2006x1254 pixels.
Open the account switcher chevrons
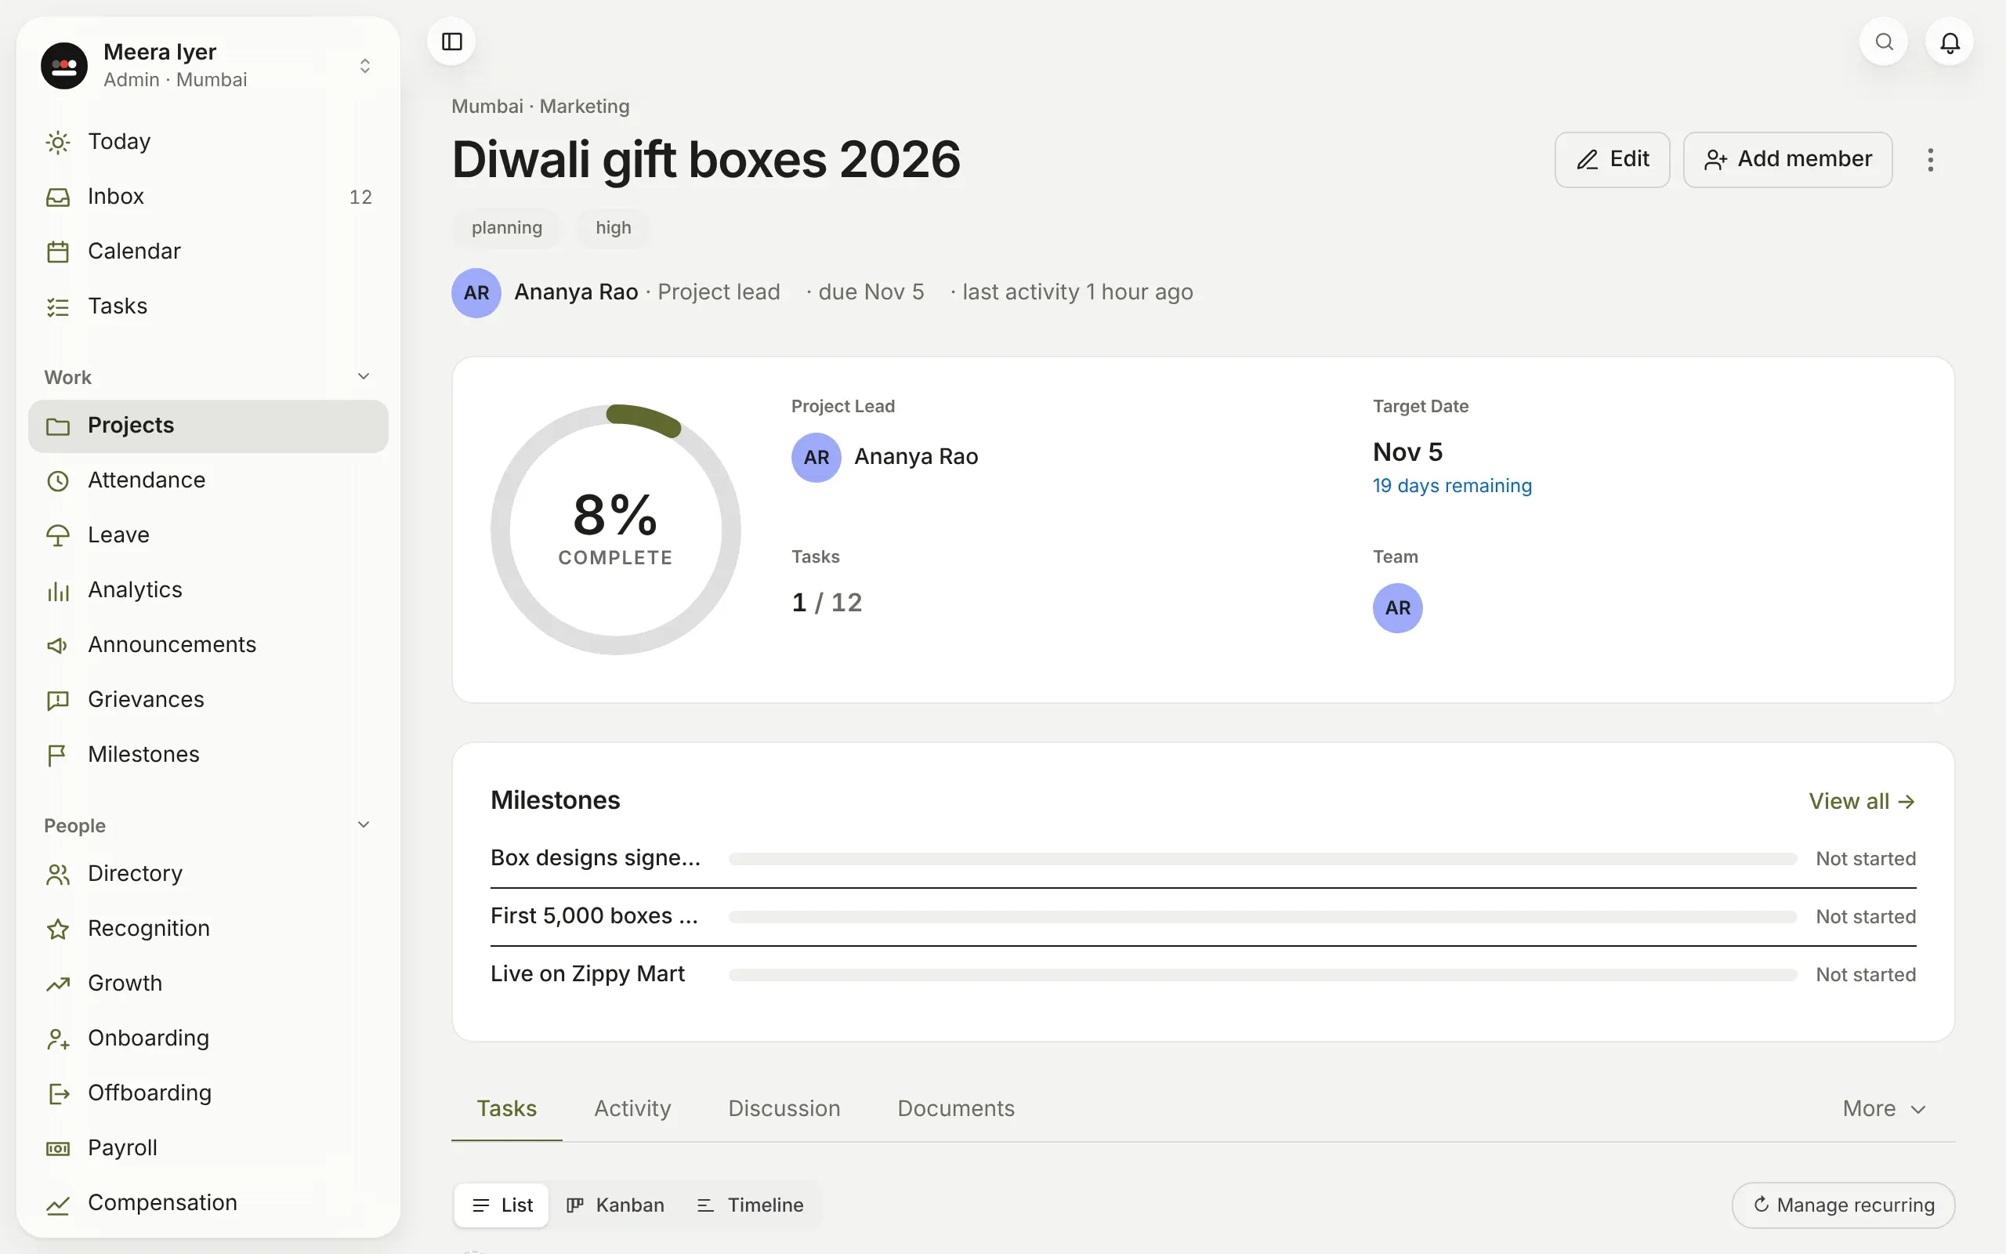click(x=364, y=66)
